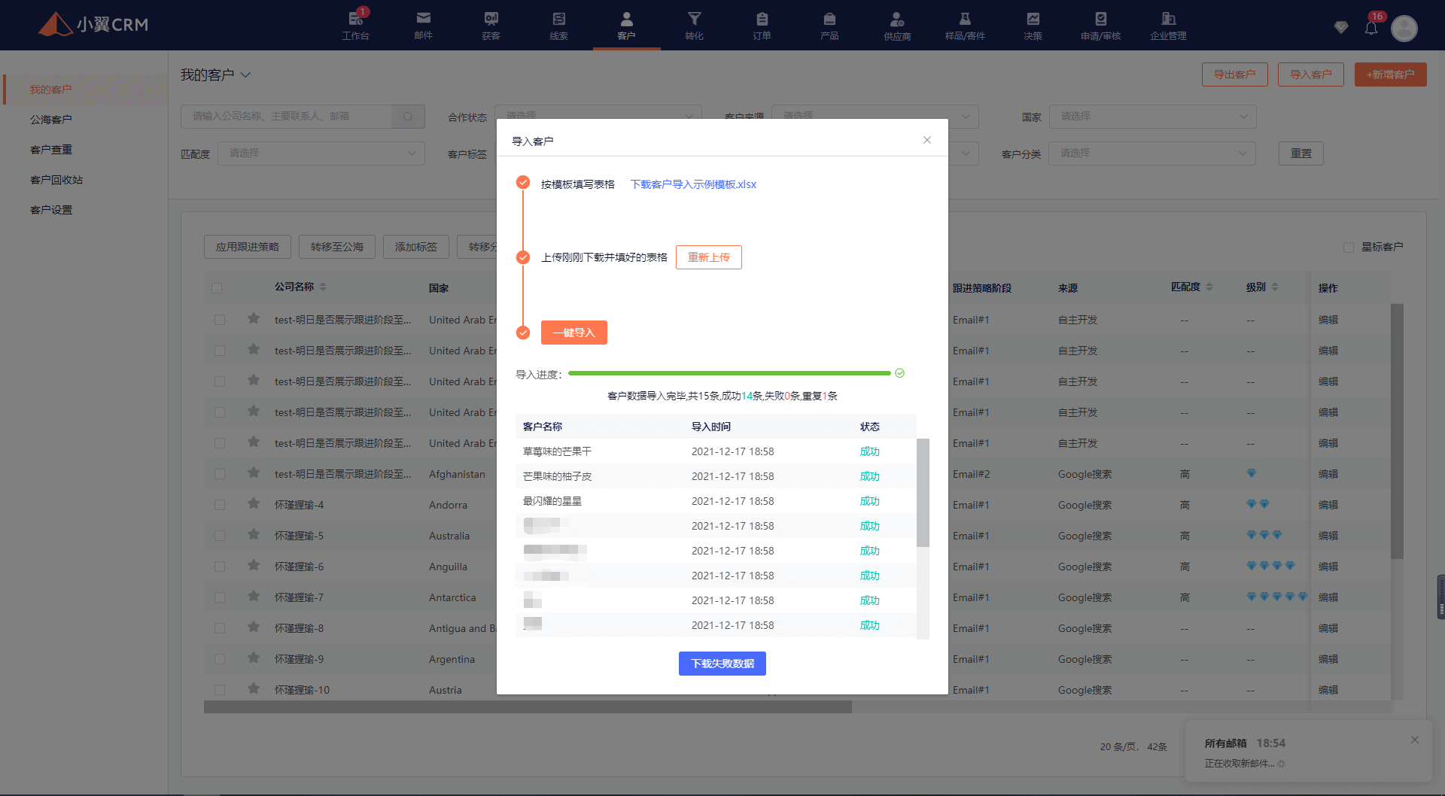Image resolution: width=1445 pixels, height=796 pixels.
Task: Open the 决策 decision chart icon
Action: coord(1033,25)
